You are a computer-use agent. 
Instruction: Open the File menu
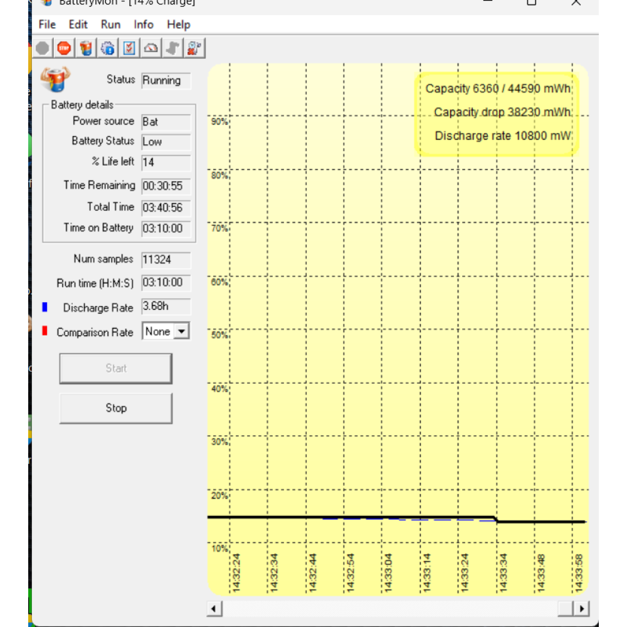(x=47, y=24)
